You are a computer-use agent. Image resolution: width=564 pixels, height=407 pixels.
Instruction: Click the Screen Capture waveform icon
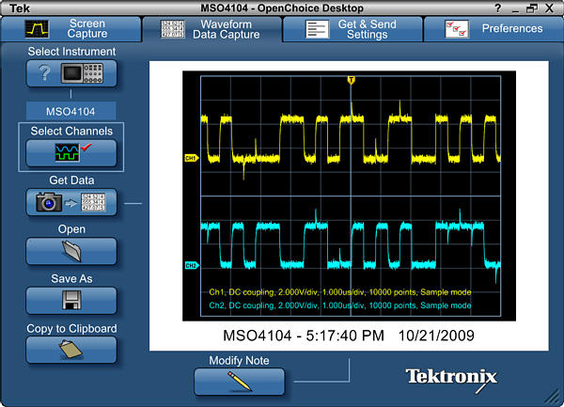click(x=37, y=29)
